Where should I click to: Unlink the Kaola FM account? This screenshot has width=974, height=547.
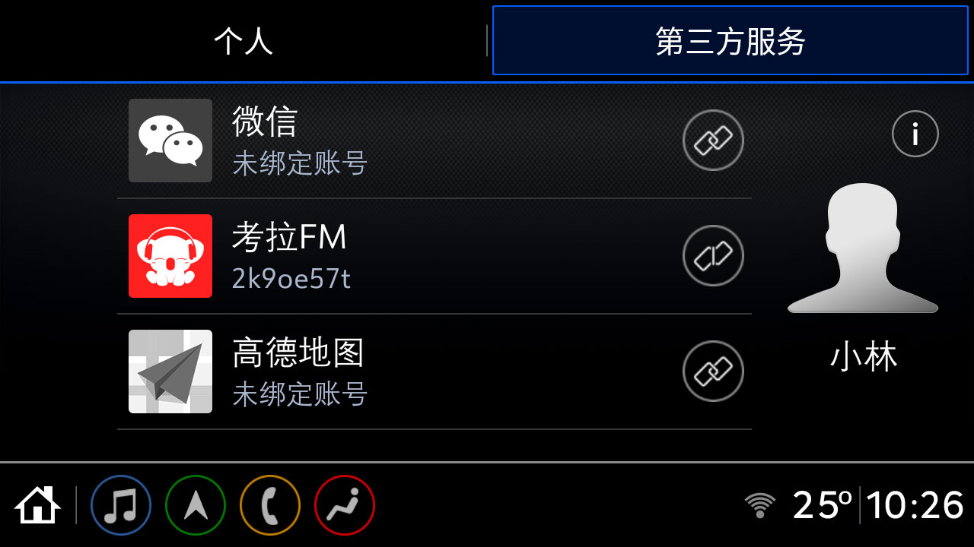713,256
